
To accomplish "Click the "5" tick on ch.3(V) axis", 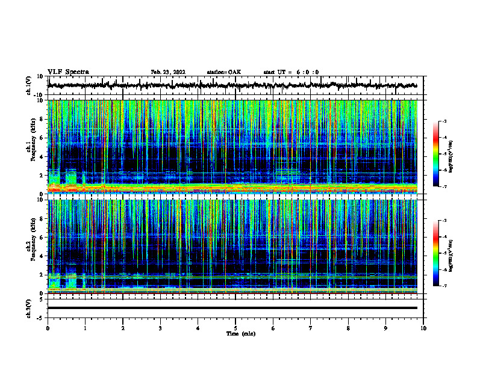I will (42, 299).
